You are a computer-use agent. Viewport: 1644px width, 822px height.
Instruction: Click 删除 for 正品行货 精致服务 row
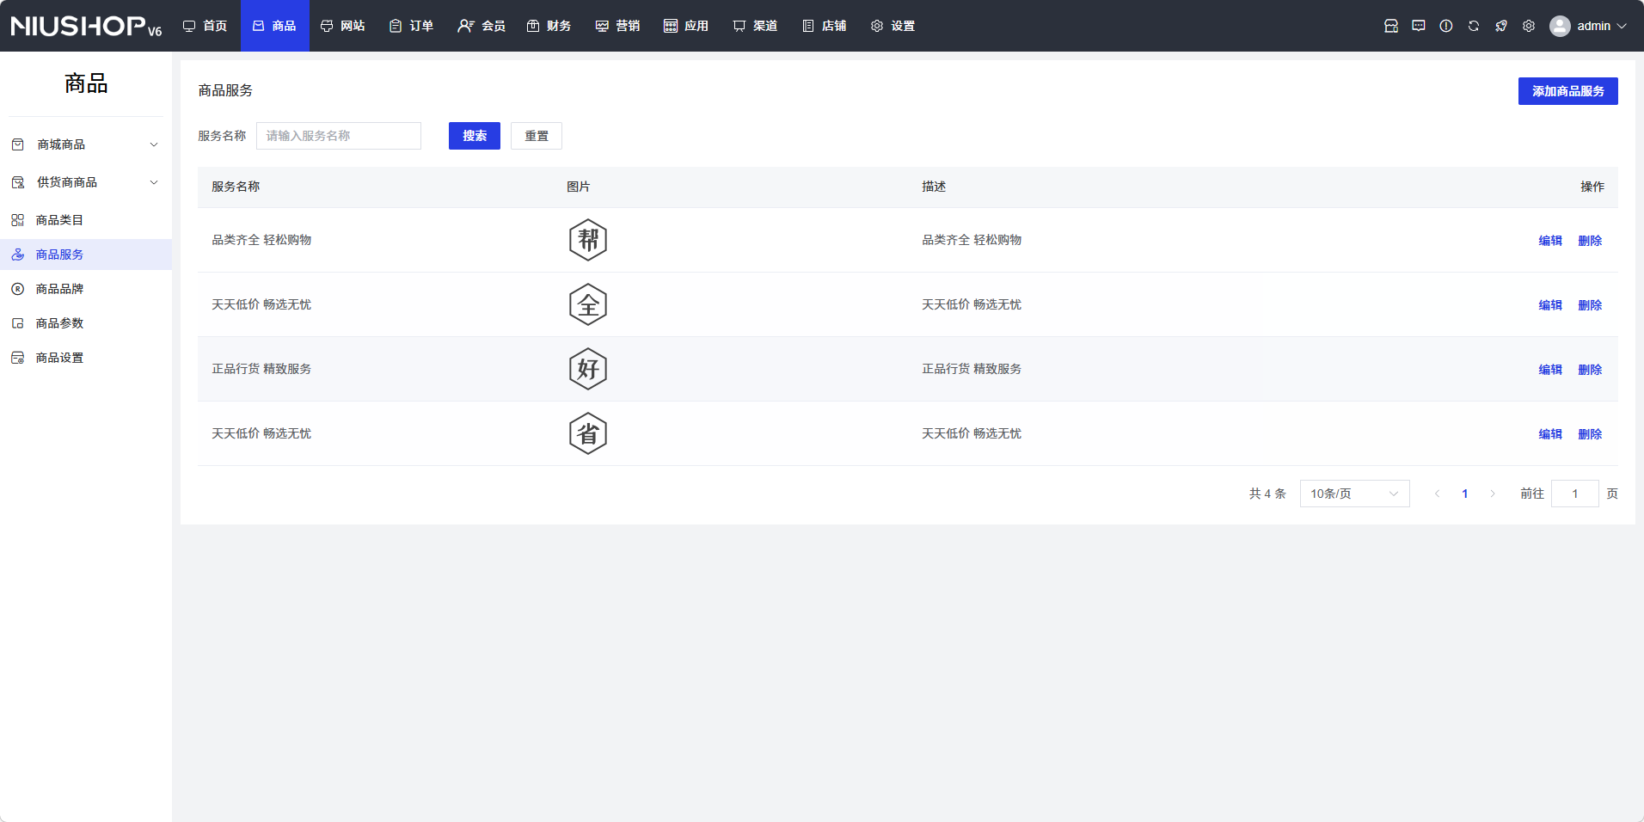coord(1589,370)
